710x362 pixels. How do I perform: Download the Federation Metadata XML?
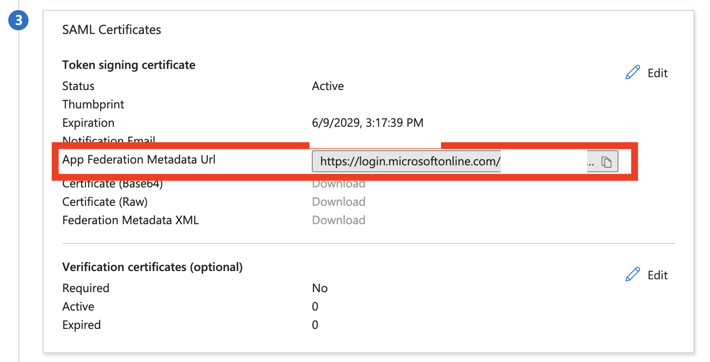tap(338, 220)
